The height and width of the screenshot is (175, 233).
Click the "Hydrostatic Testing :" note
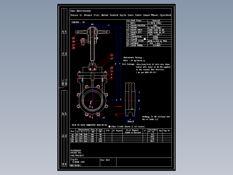click(x=134, y=57)
